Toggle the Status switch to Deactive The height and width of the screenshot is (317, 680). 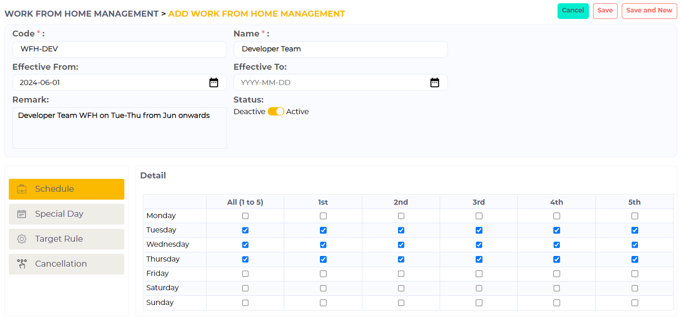tap(276, 111)
